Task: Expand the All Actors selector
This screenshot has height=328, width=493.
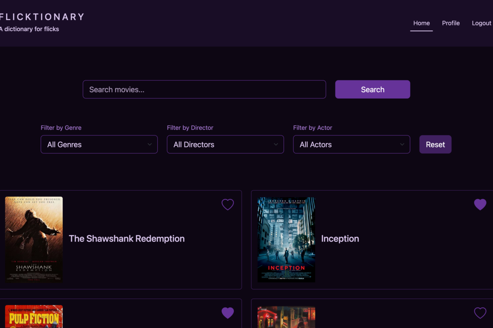Action: click(351, 144)
